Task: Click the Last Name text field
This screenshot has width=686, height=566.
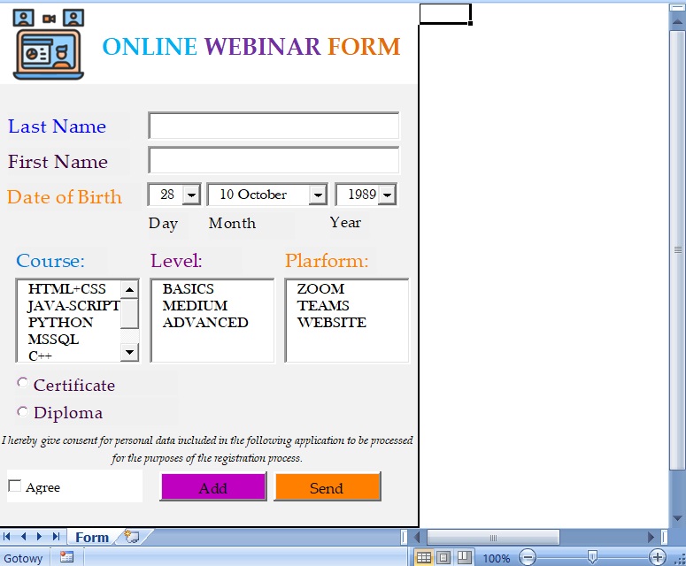Action: (x=274, y=126)
